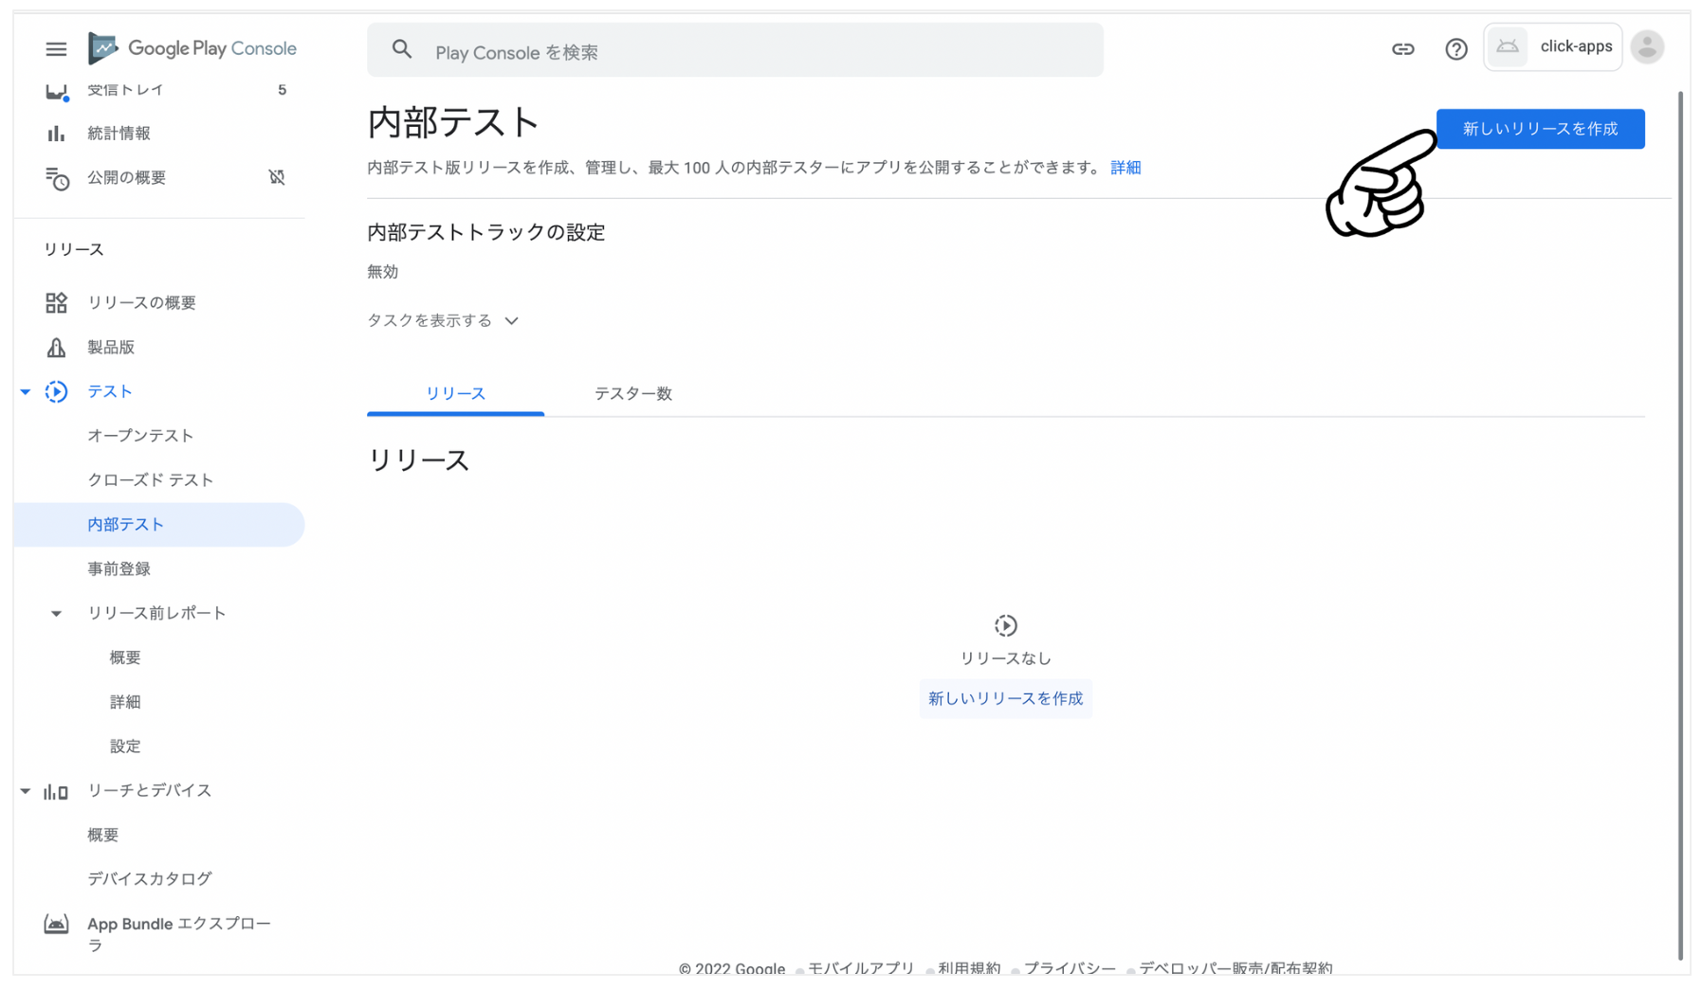Viewport: 1702px width, 990px height.
Task: Focus the Play Console を検索 field
Action: (735, 50)
